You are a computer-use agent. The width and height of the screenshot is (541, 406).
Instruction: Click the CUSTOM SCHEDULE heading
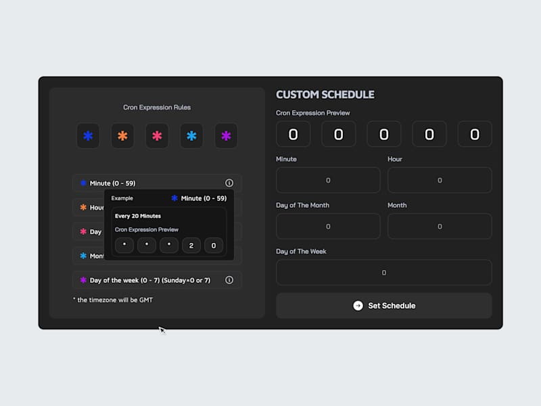[x=325, y=95]
